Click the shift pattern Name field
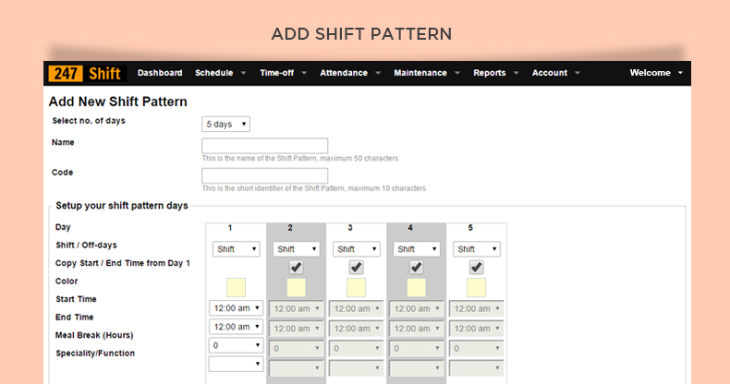 [264, 146]
